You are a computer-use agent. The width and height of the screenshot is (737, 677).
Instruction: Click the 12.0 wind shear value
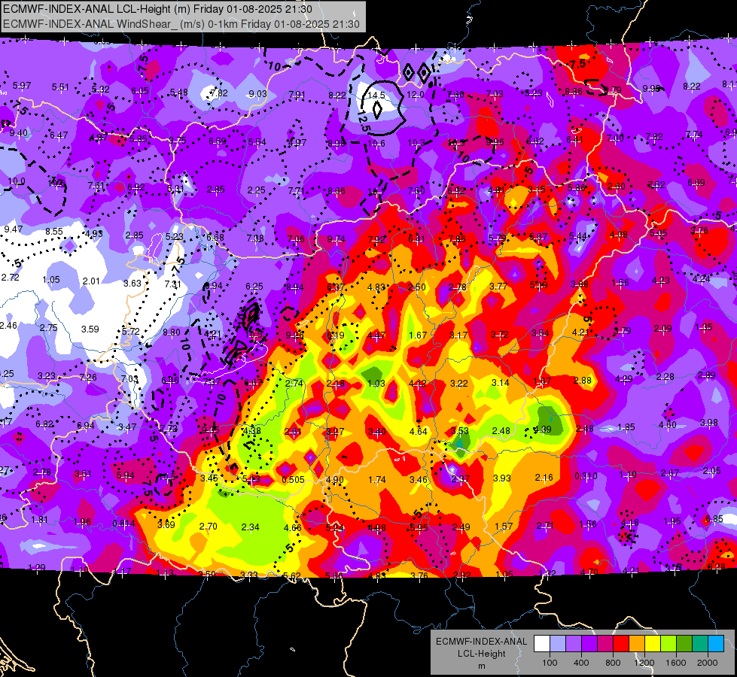416,95
